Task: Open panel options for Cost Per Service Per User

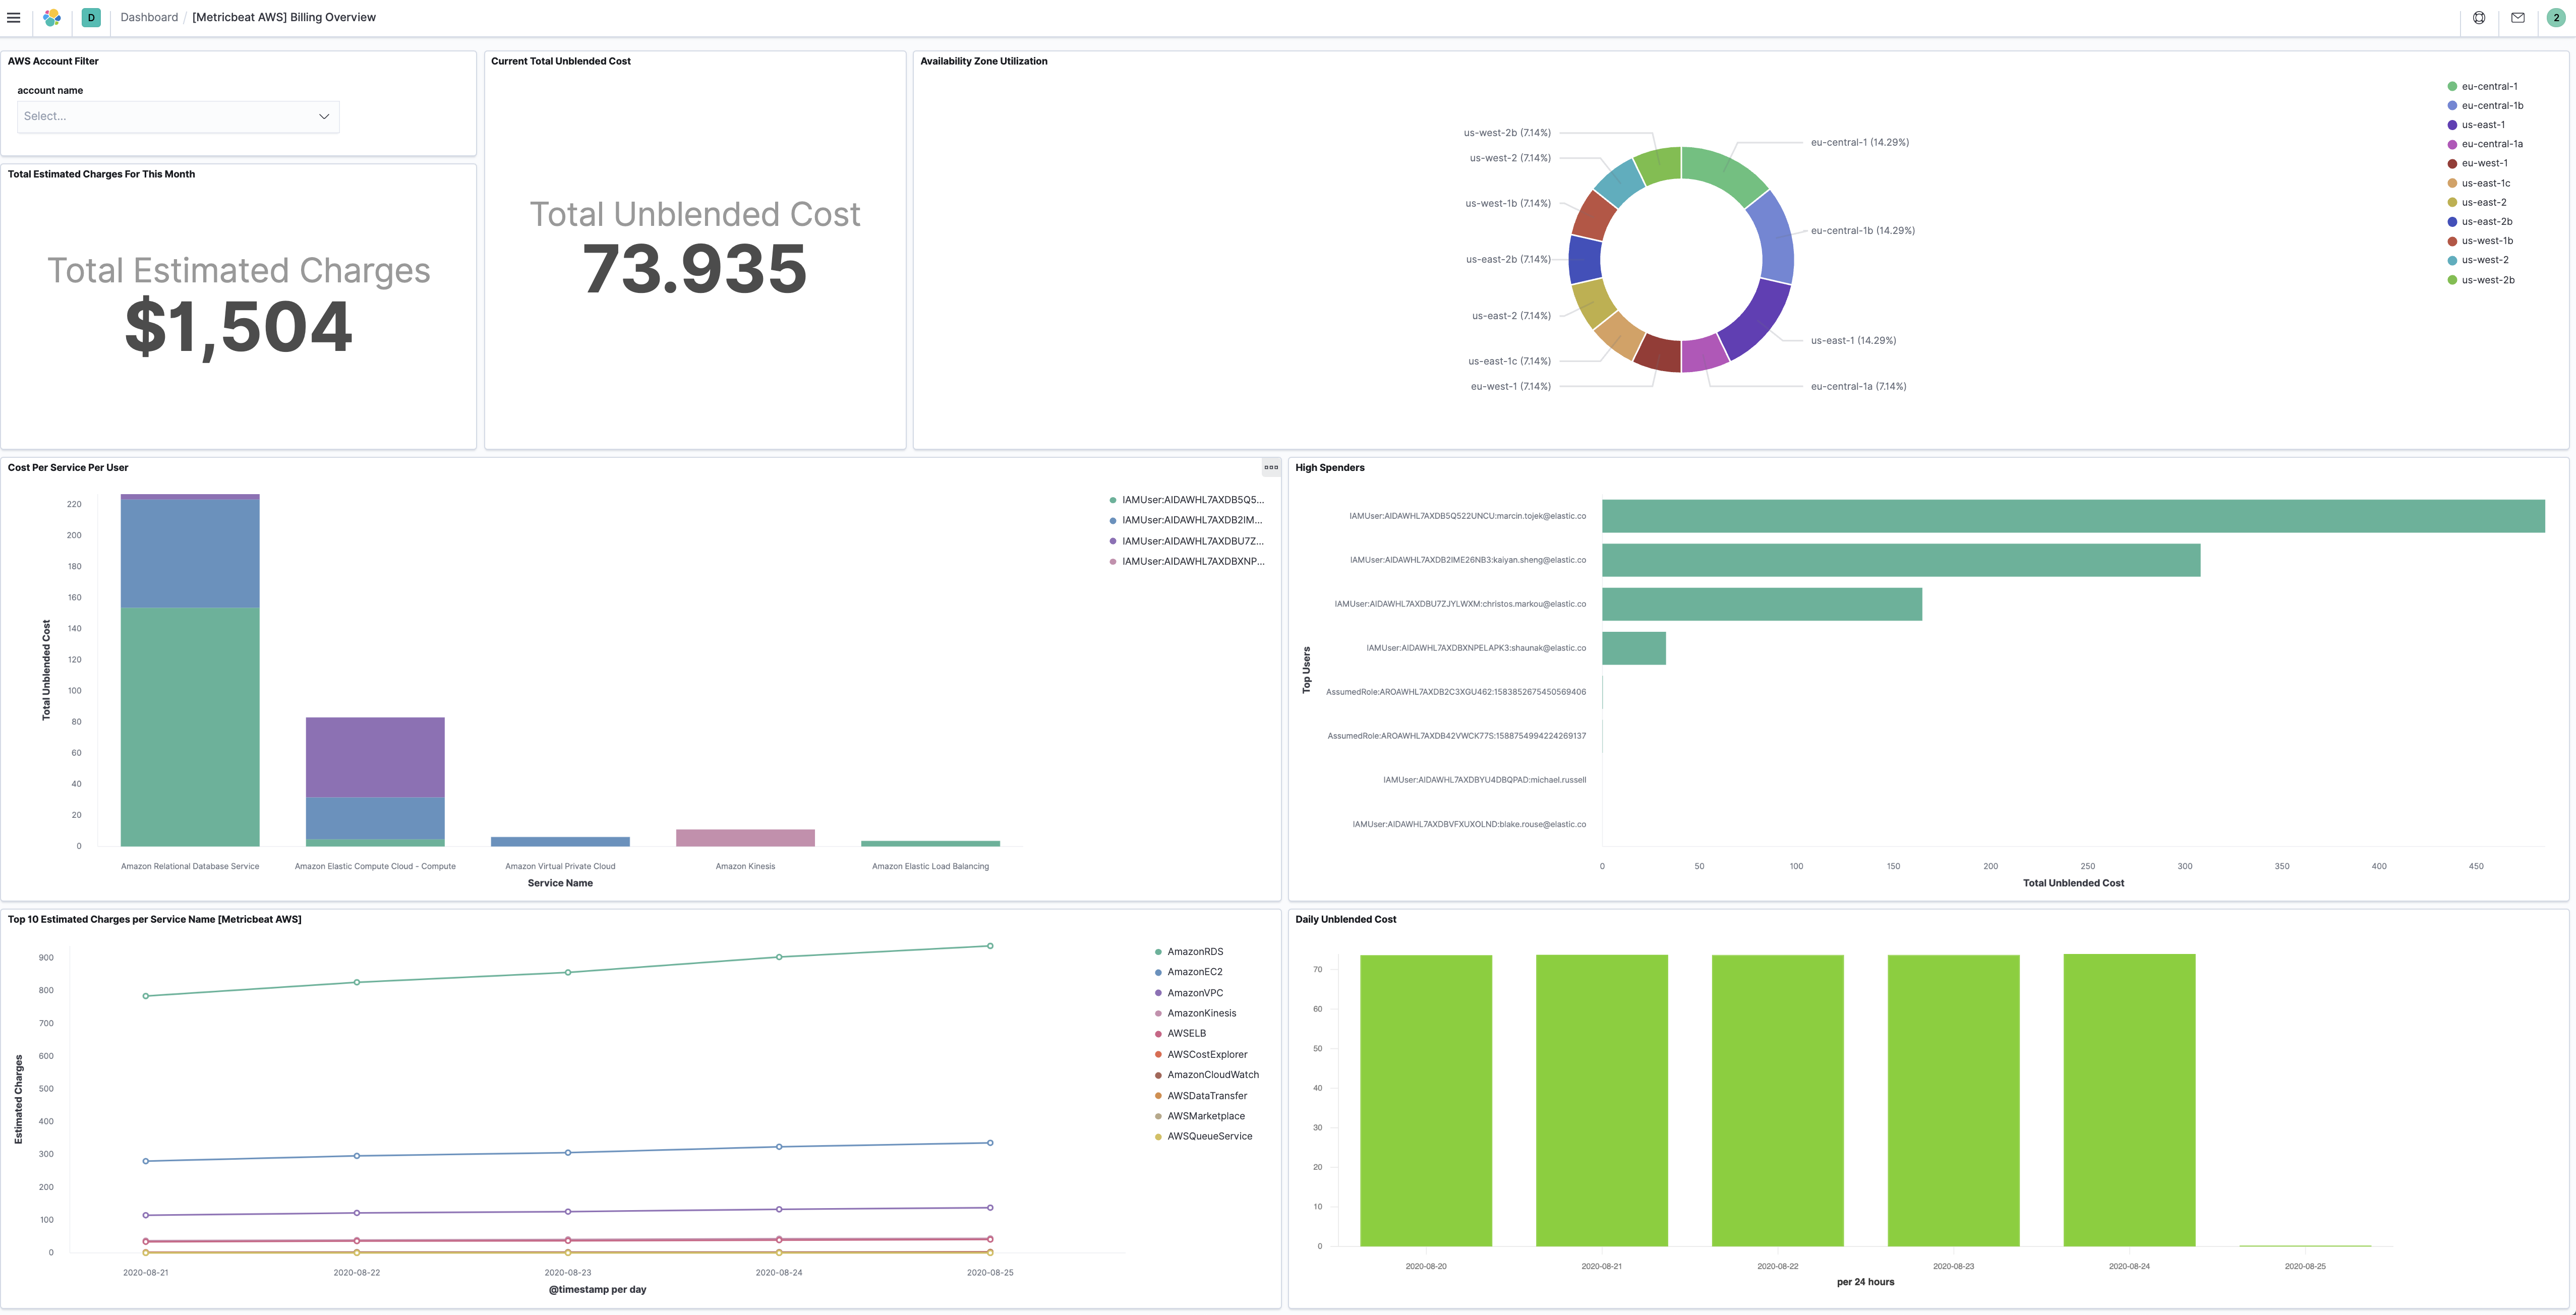Action: [1271, 467]
